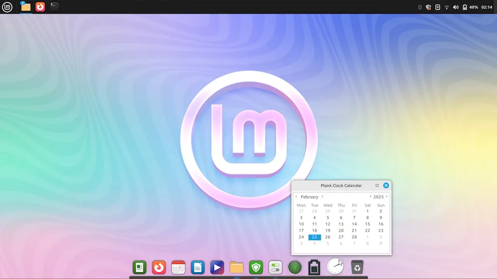Launch Firefox from the dock
The image size is (497, 279).
[x=159, y=267]
